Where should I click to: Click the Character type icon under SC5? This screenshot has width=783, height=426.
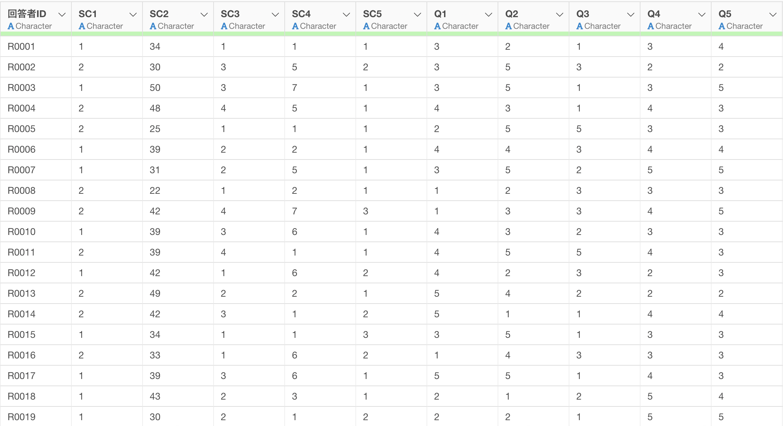click(x=366, y=26)
